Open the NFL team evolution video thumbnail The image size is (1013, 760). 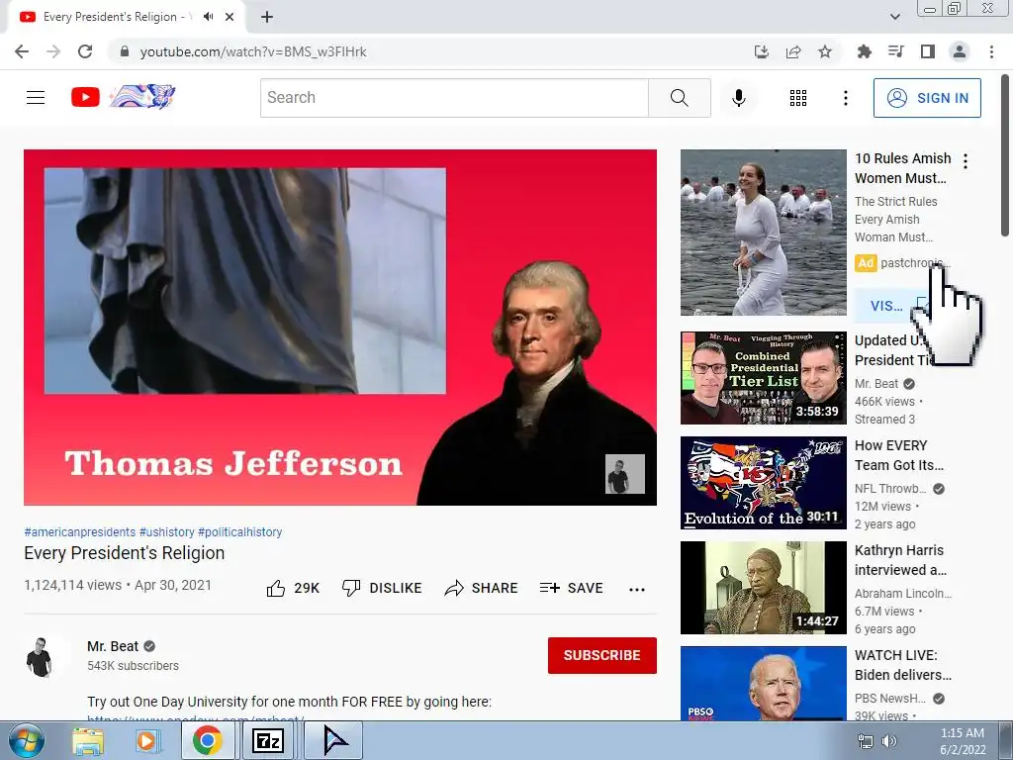(x=763, y=483)
